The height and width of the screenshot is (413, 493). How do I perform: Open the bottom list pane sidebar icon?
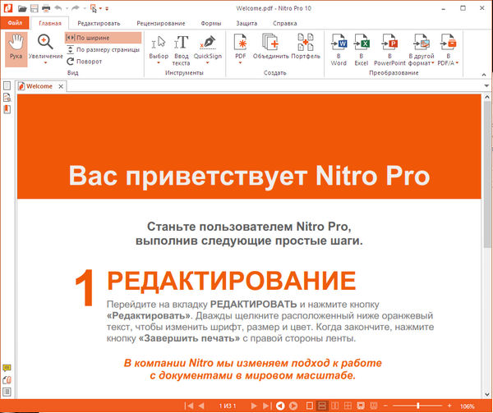pyautogui.click(x=7, y=392)
